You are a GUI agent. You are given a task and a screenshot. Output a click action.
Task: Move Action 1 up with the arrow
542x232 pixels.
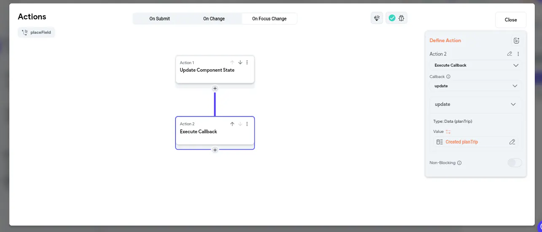[232, 62]
